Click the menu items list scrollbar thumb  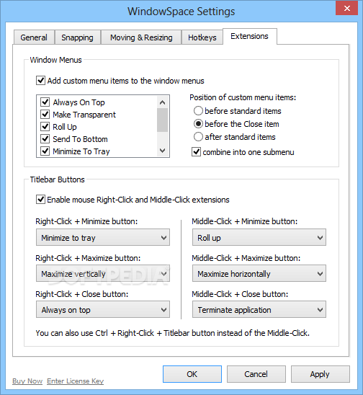(162, 120)
